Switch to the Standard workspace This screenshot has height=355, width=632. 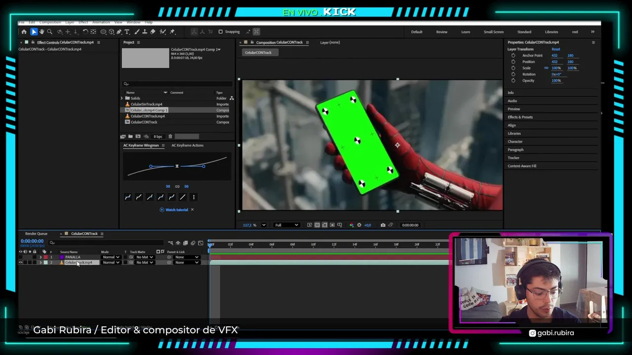pyautogui.click(x=524, y=32)
